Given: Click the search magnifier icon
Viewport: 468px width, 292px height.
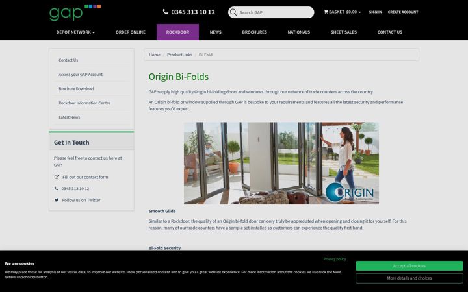Looking at the screenshot, I should click(233, 12).
